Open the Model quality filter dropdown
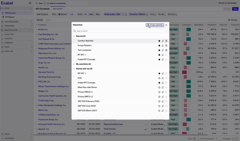 pos(115,14)
